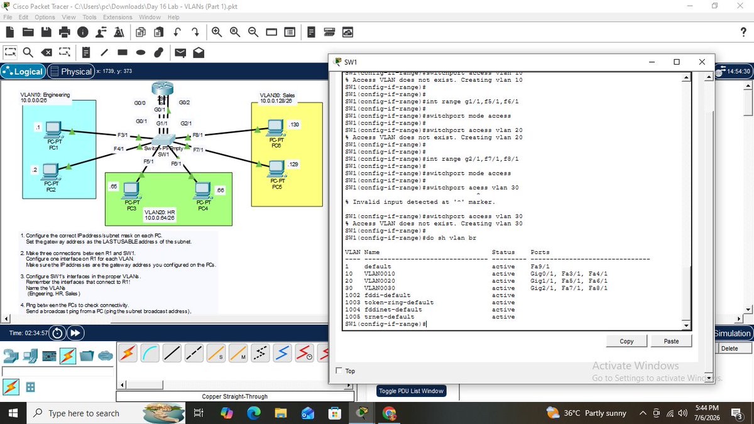The height and width of the screenshot is (424, 754).
Task: Enable the Top checkbox in SW1 window
Action: click(340, 371)
